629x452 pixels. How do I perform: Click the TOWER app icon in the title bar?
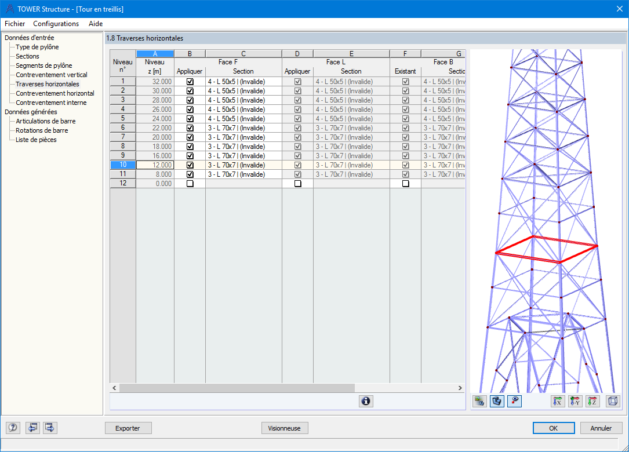coord(10,9)
